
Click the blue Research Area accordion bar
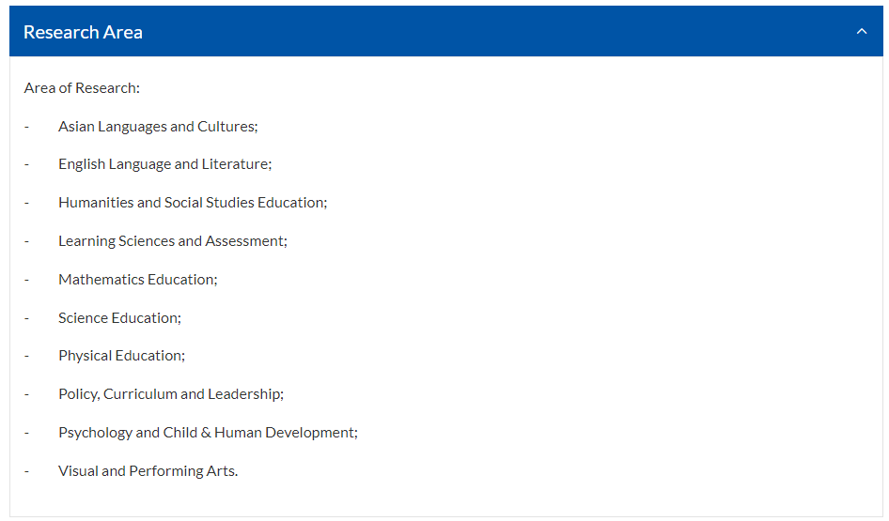(446, 31)
